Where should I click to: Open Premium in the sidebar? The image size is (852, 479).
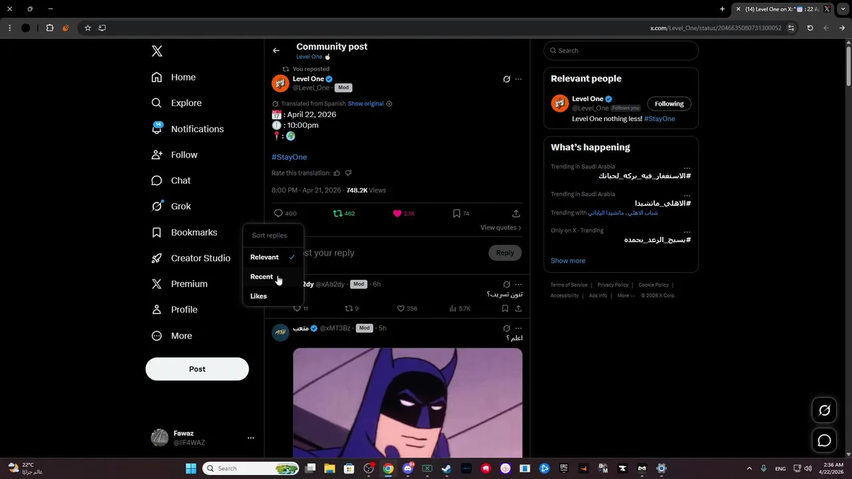180,283
